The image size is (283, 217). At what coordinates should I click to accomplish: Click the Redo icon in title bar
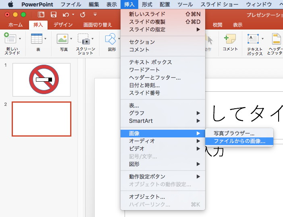click(x=83, y=15)
